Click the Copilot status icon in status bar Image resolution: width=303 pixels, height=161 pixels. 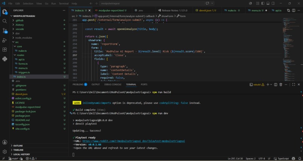pyautogui.click(x=294, y=158)
